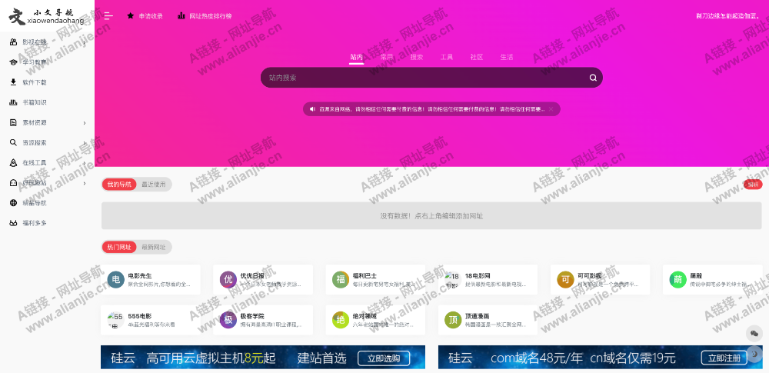The width and height of the screenshot is (769, 373).
Task: Click the scrolling notice text about 资源来自网络
Action: point(431,109)
